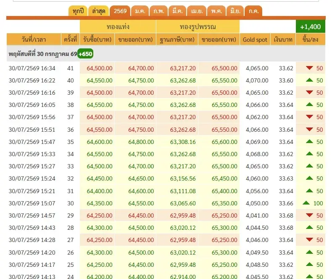The image size is (332, 279).
Task: Click timestamp 30/07/2569 14:57
Action: 32,215
